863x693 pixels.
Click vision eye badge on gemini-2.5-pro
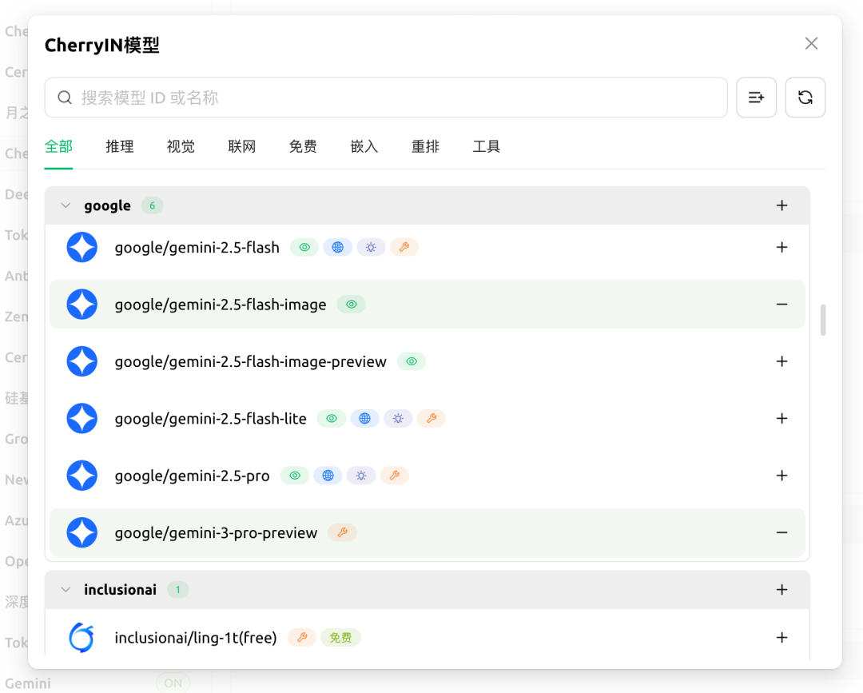coord(294,476)
